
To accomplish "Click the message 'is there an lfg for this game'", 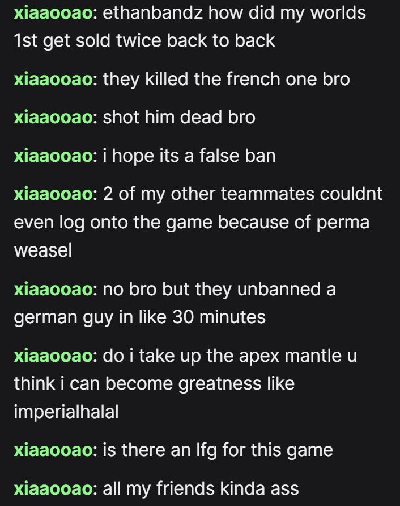I will click(x=218, y=450).
